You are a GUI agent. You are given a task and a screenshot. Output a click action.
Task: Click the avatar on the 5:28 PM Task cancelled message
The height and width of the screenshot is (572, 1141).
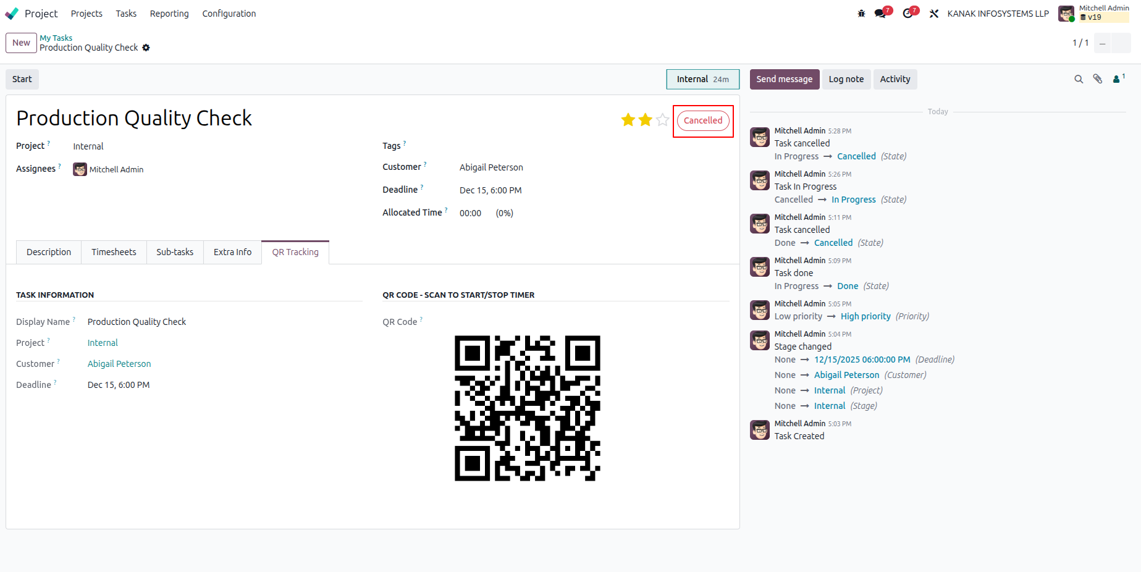pos(760,137)
